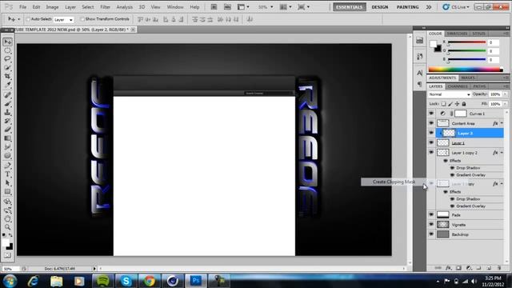Open Chrome from the taskbar
Image resolution: width=512 pixels, height=288 pixels.
click(x=150, y=281)
